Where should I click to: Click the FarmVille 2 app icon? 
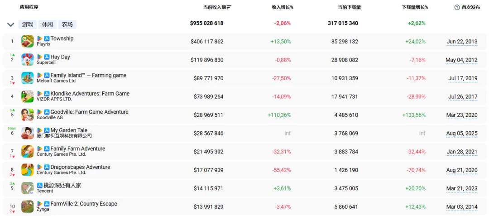pos(27,206)
